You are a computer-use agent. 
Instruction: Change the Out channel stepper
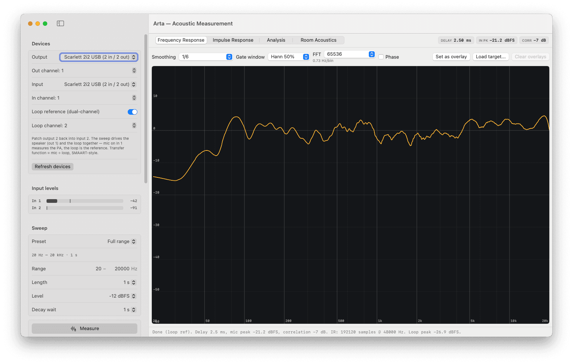[x=134, y=70]
